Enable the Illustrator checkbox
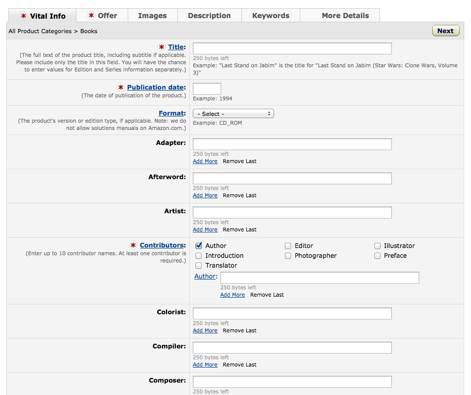Image resolution: width=471 pixels, height=395 pixels. click(377, 246)
